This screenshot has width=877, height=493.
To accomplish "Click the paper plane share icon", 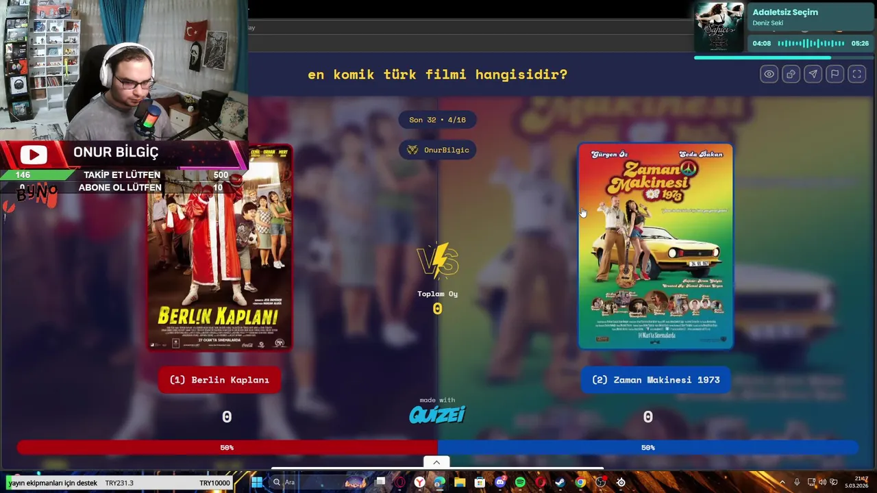I will point(813,74).
